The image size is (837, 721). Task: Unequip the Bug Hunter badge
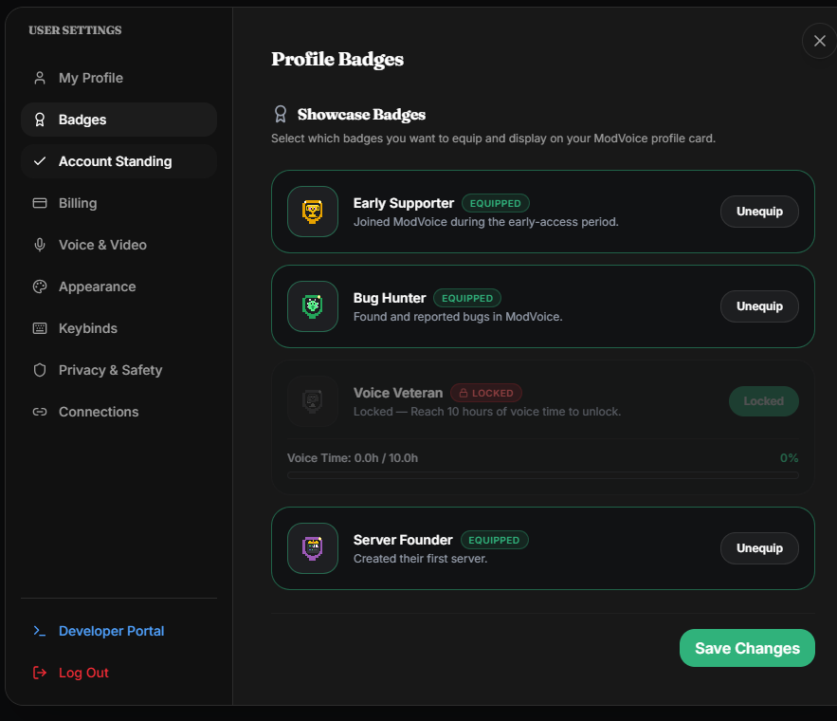(x=759, y=306)
